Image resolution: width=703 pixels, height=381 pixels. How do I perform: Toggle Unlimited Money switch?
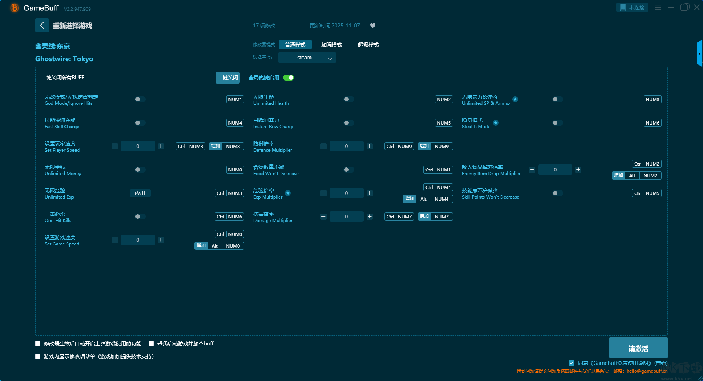pyautogui.click(x=140, y=170)
